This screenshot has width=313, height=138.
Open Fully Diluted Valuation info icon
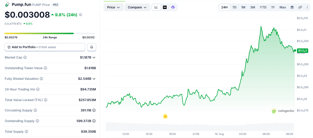(41, 79)
